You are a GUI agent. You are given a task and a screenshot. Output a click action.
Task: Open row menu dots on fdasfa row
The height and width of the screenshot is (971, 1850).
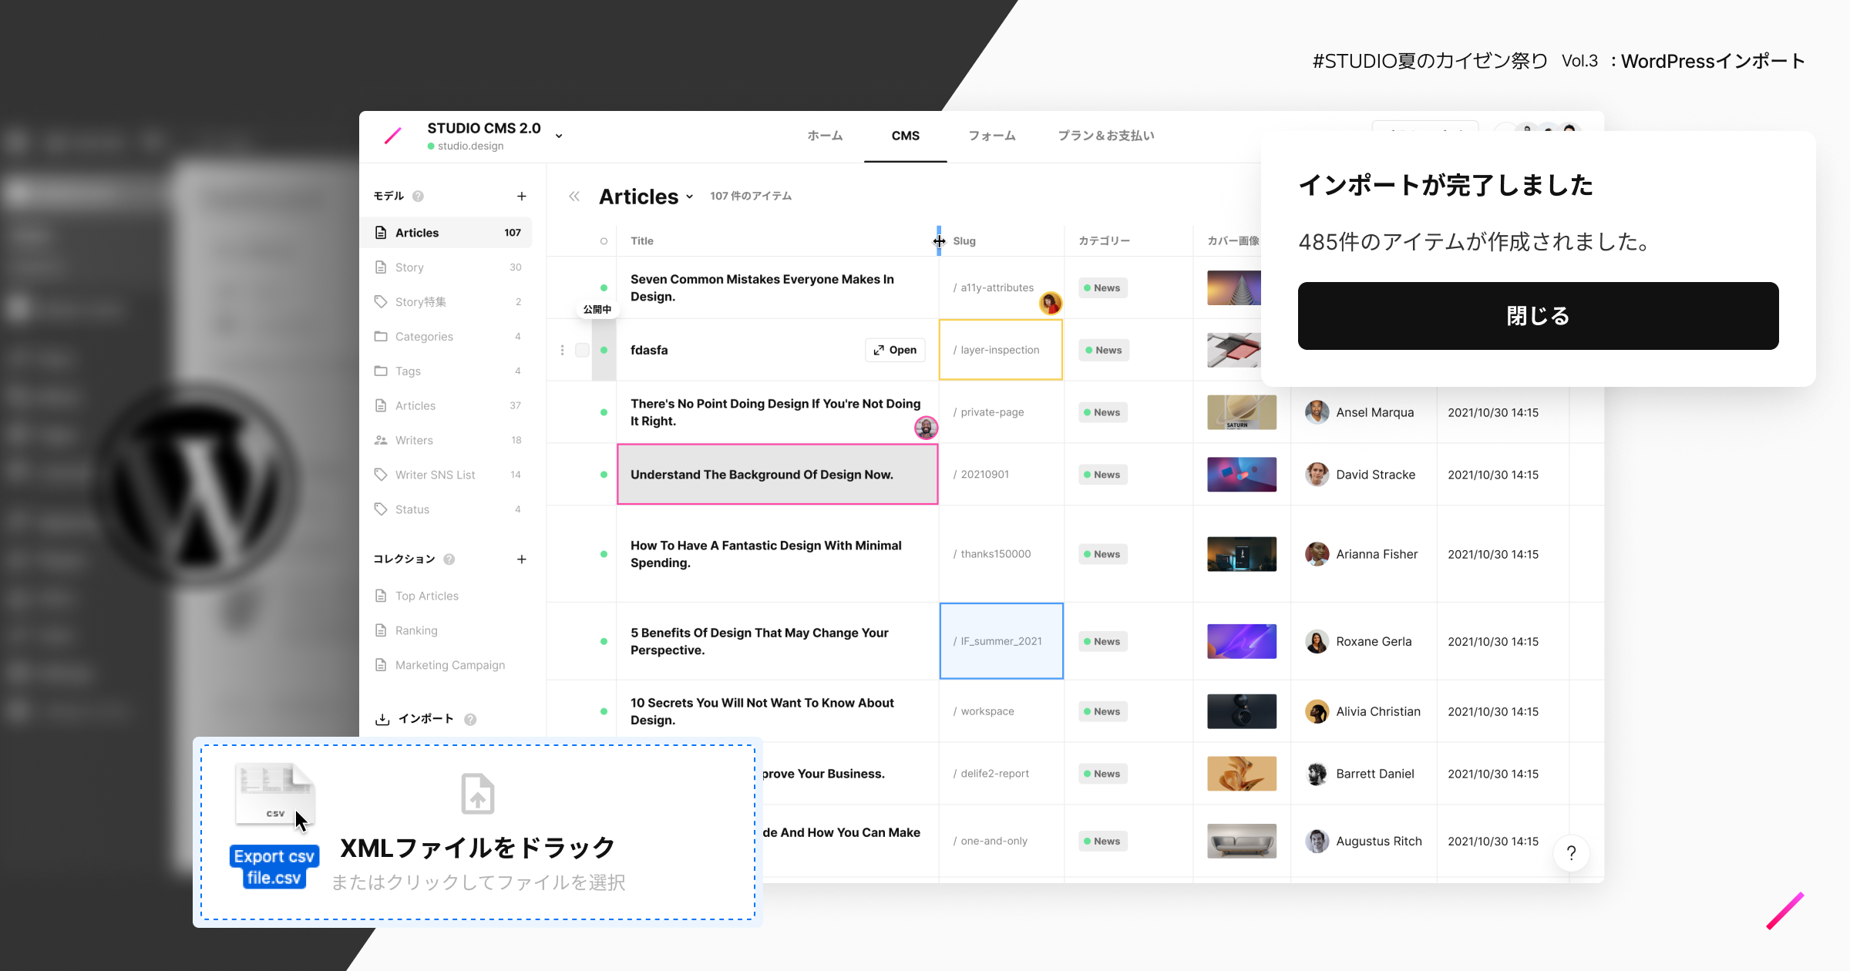(x=562, y=351)
